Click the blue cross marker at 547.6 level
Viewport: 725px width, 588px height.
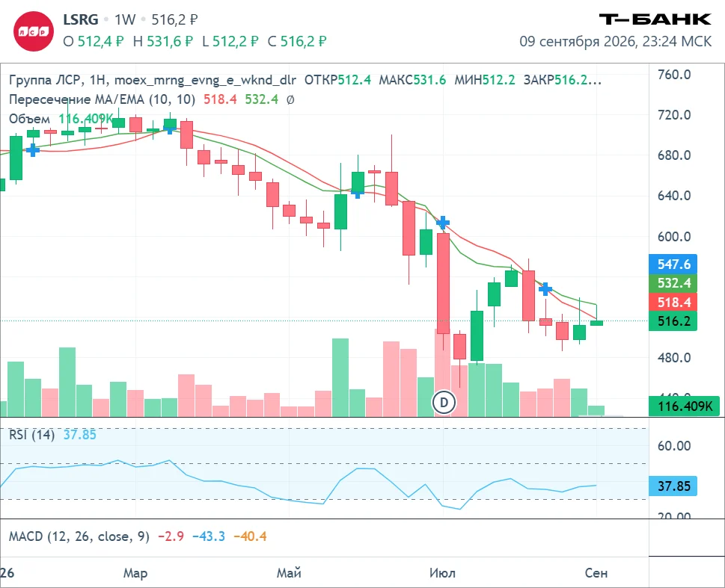point(545,288)
